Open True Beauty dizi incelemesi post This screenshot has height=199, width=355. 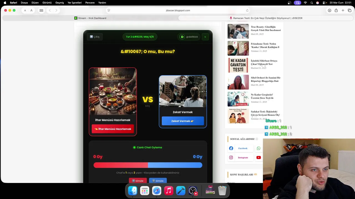pos(266,28)
